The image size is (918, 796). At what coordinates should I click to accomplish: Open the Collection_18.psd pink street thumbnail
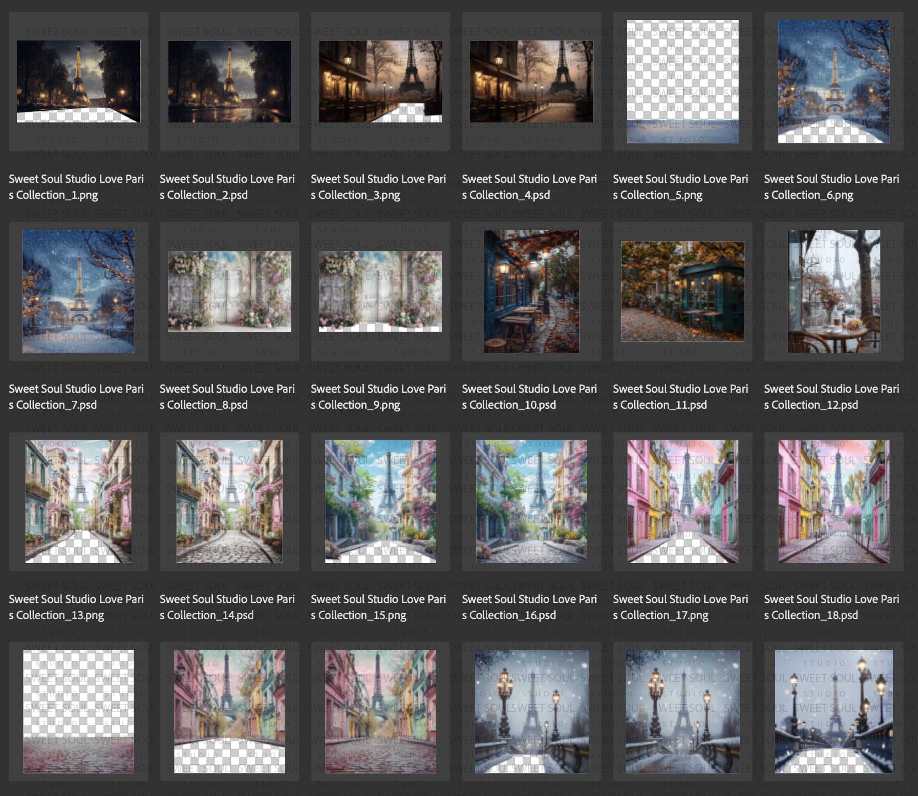coord(834,502)
